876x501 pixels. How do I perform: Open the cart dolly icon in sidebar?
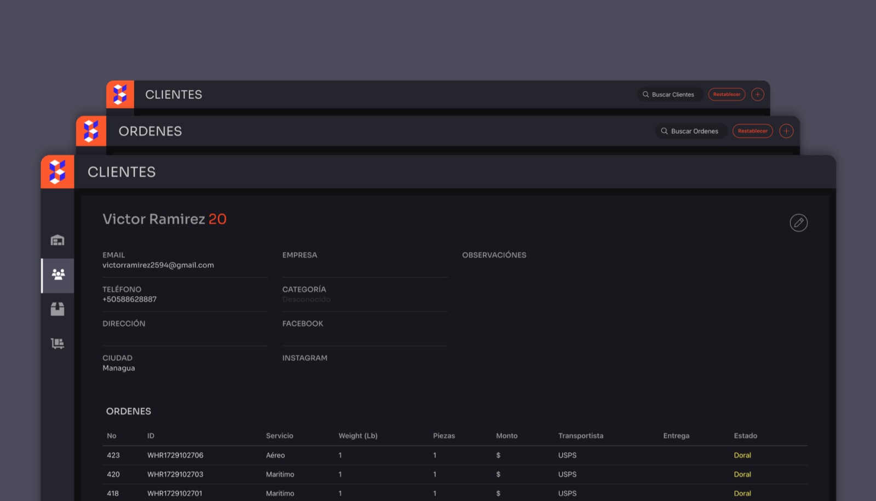(57, 343)
